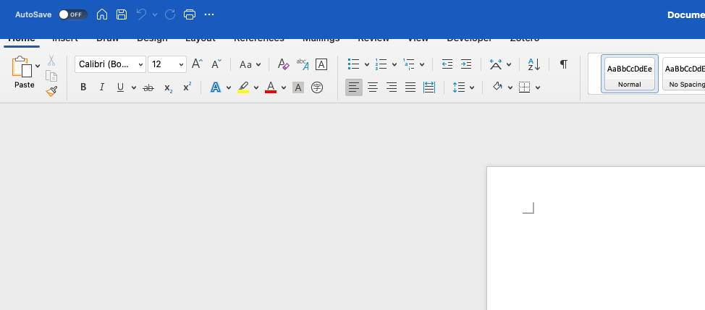The image size is (705, 310).
Task: Increase font size with the larger A icon
Action: coord(197,64)
